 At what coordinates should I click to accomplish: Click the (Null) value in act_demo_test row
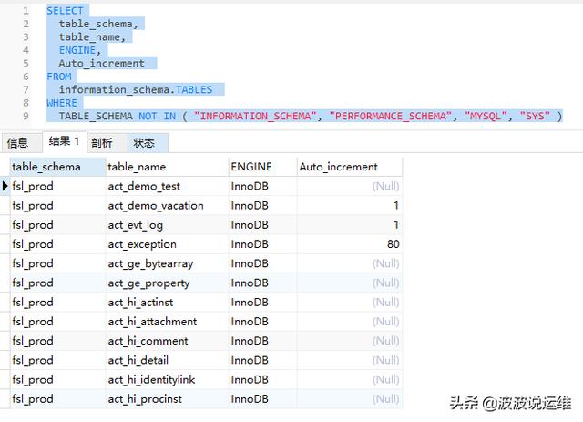386,186
